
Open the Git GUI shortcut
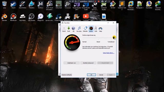click(113, 5)
